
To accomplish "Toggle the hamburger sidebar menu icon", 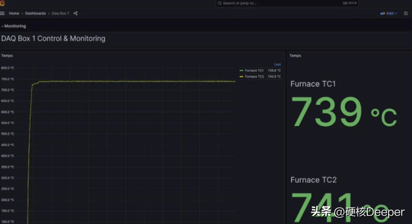I will coord(2,13).
